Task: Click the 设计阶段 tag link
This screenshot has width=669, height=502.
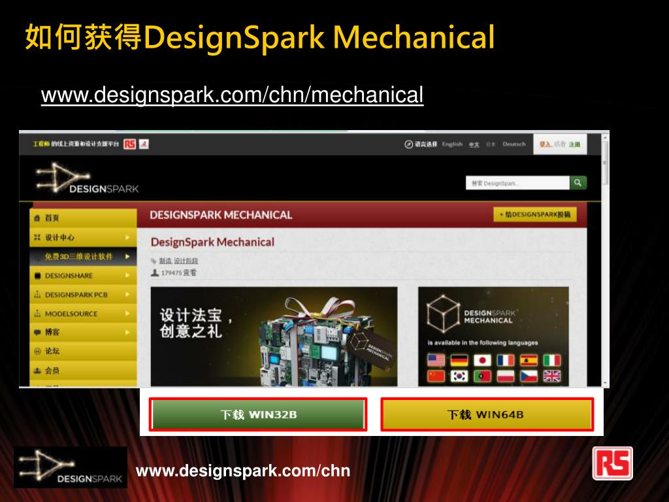Action: pos(186,261)
